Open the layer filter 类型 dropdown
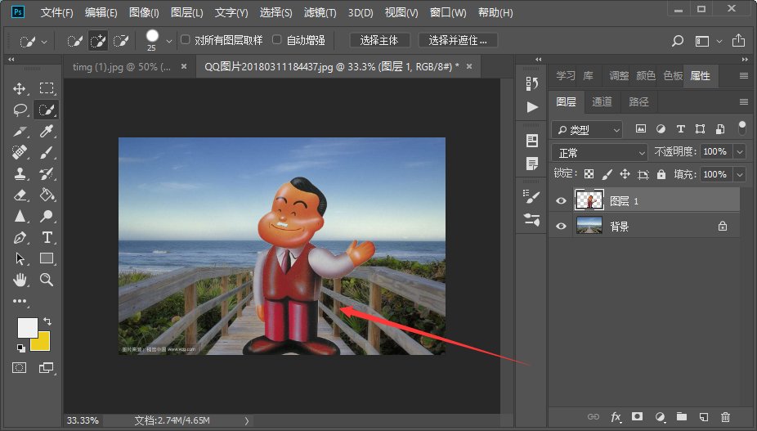 587,129
